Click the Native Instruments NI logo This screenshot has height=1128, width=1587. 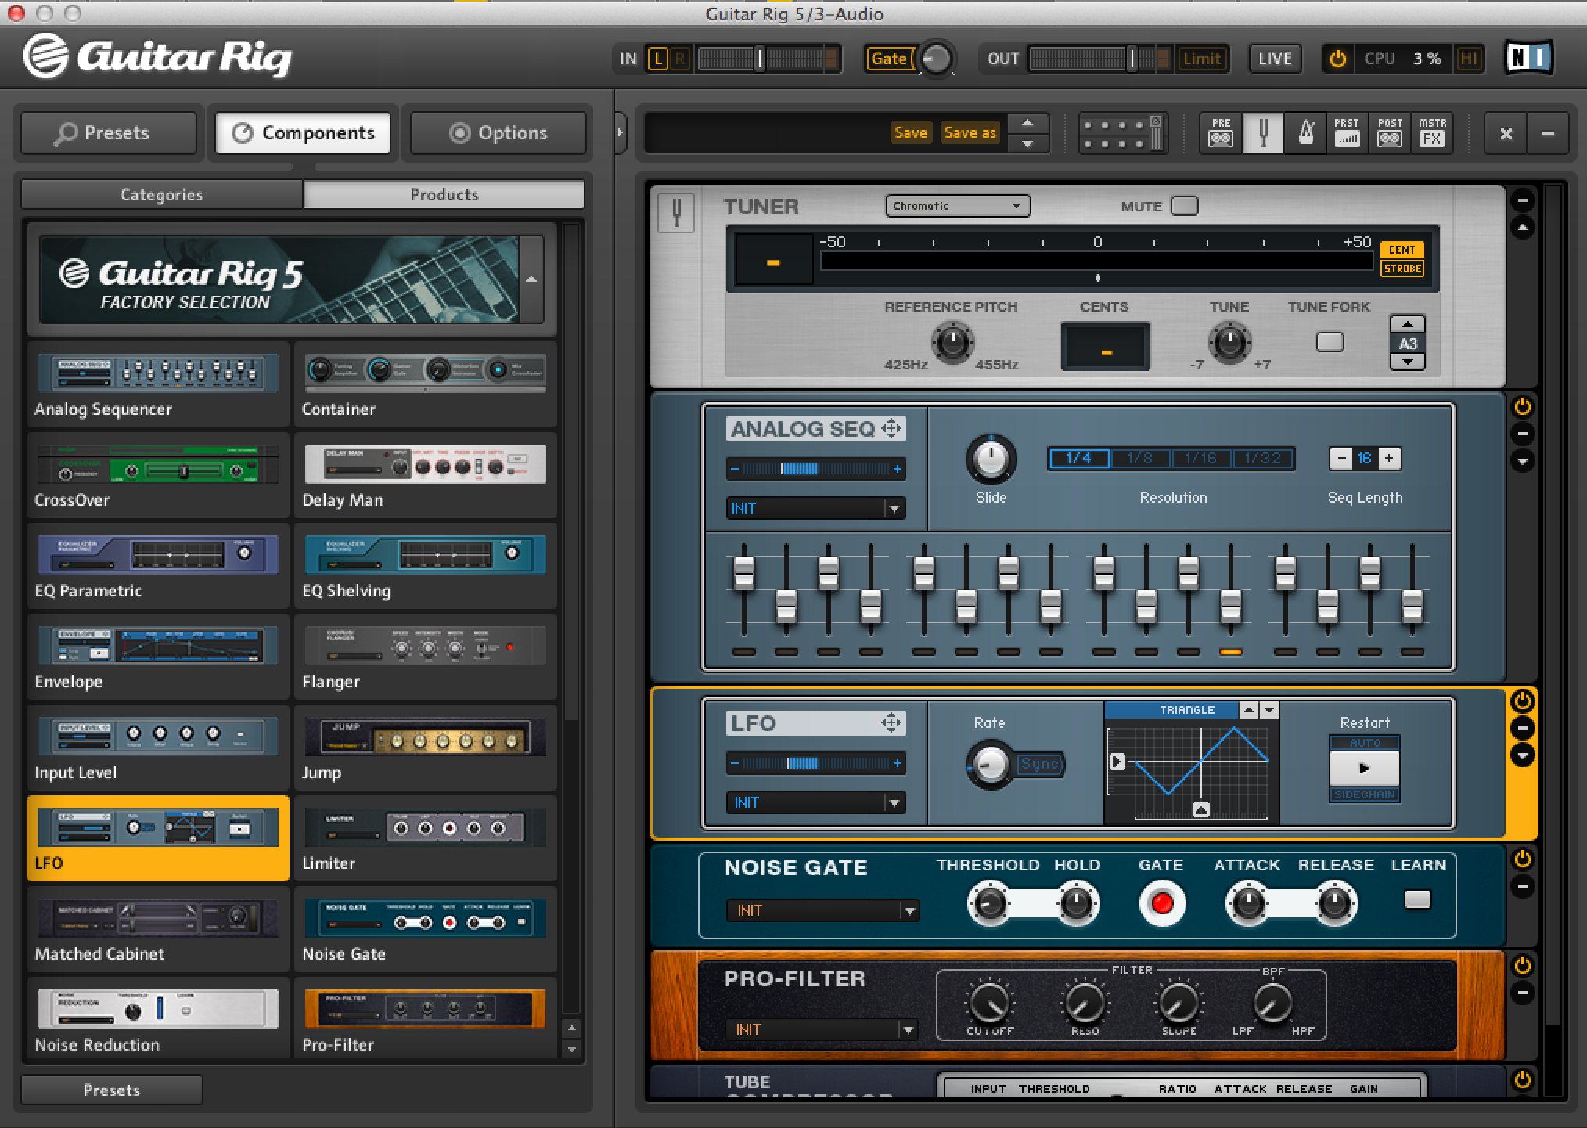click(1528, 58)
